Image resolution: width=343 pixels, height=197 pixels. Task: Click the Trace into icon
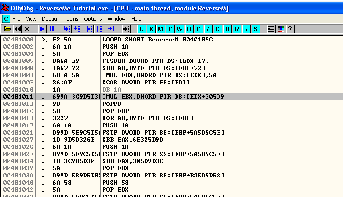point(89,29)
